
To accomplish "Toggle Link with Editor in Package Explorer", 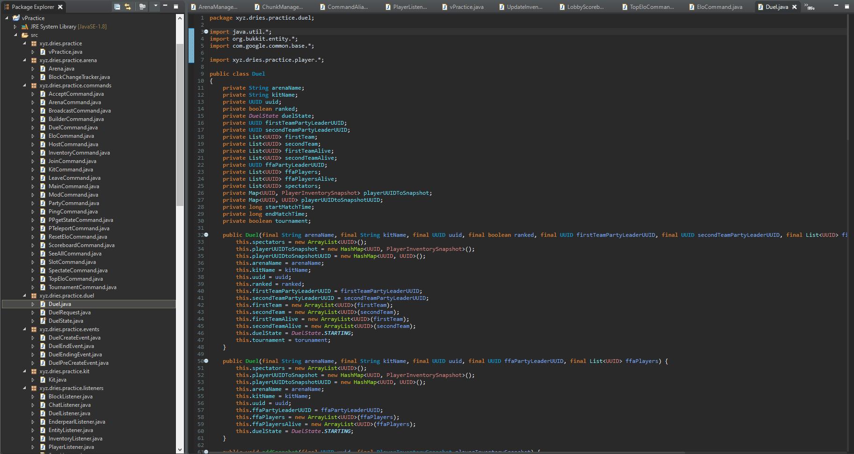I will (128, 7).
